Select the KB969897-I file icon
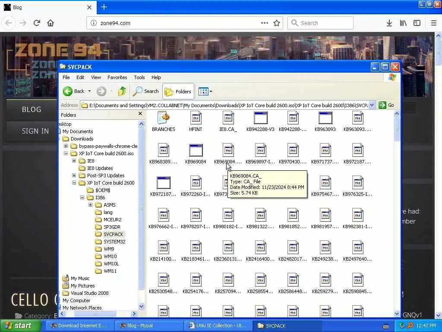Viewport: 442px width, 332px height. [x=260, y=150]
